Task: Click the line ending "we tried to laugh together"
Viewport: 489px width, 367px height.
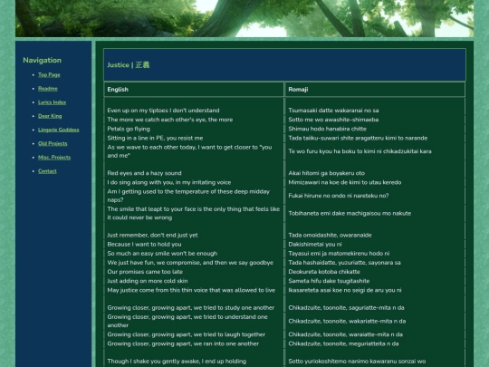Action: tap(187, 334)
